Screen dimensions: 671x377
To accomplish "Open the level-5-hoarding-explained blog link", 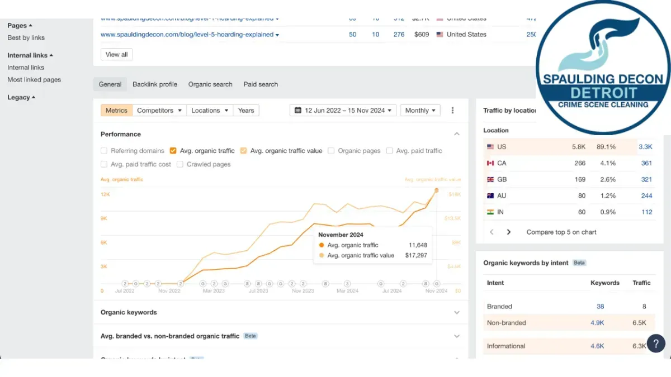I will [187, 35].
